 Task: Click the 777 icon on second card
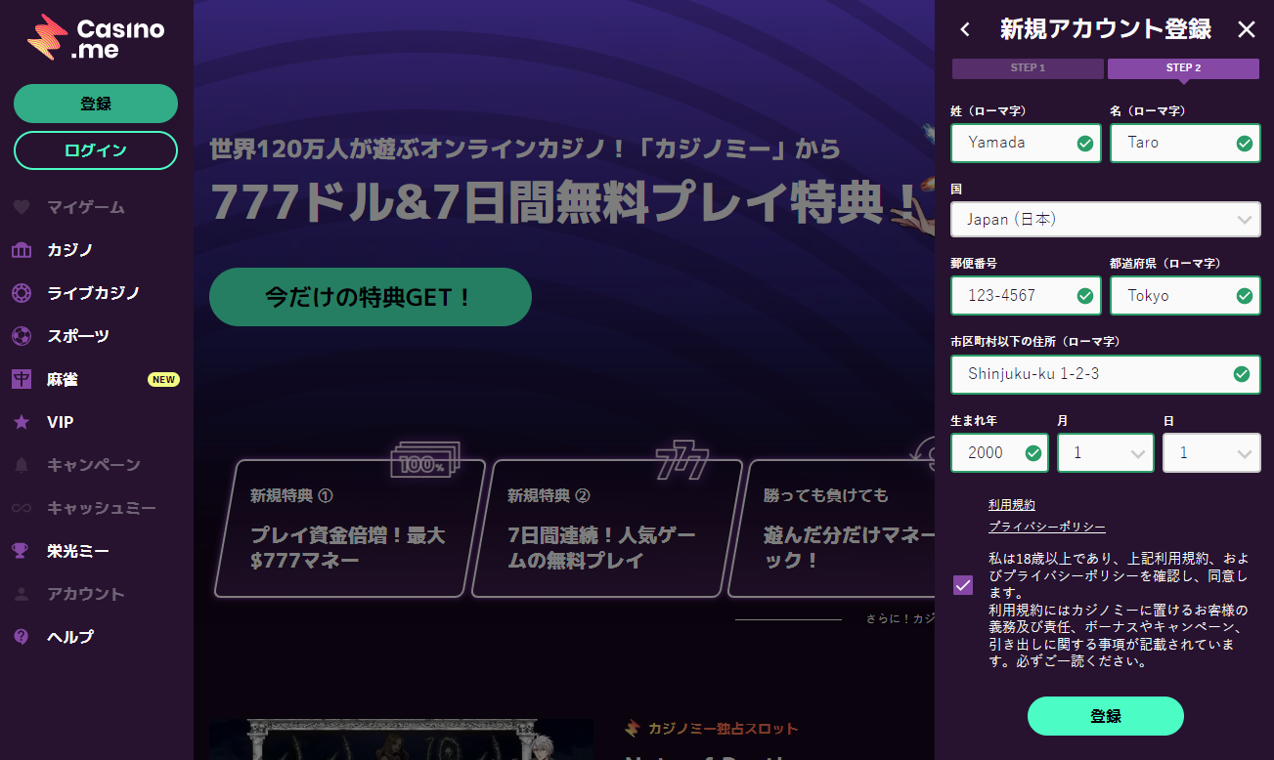click(681, 462)
